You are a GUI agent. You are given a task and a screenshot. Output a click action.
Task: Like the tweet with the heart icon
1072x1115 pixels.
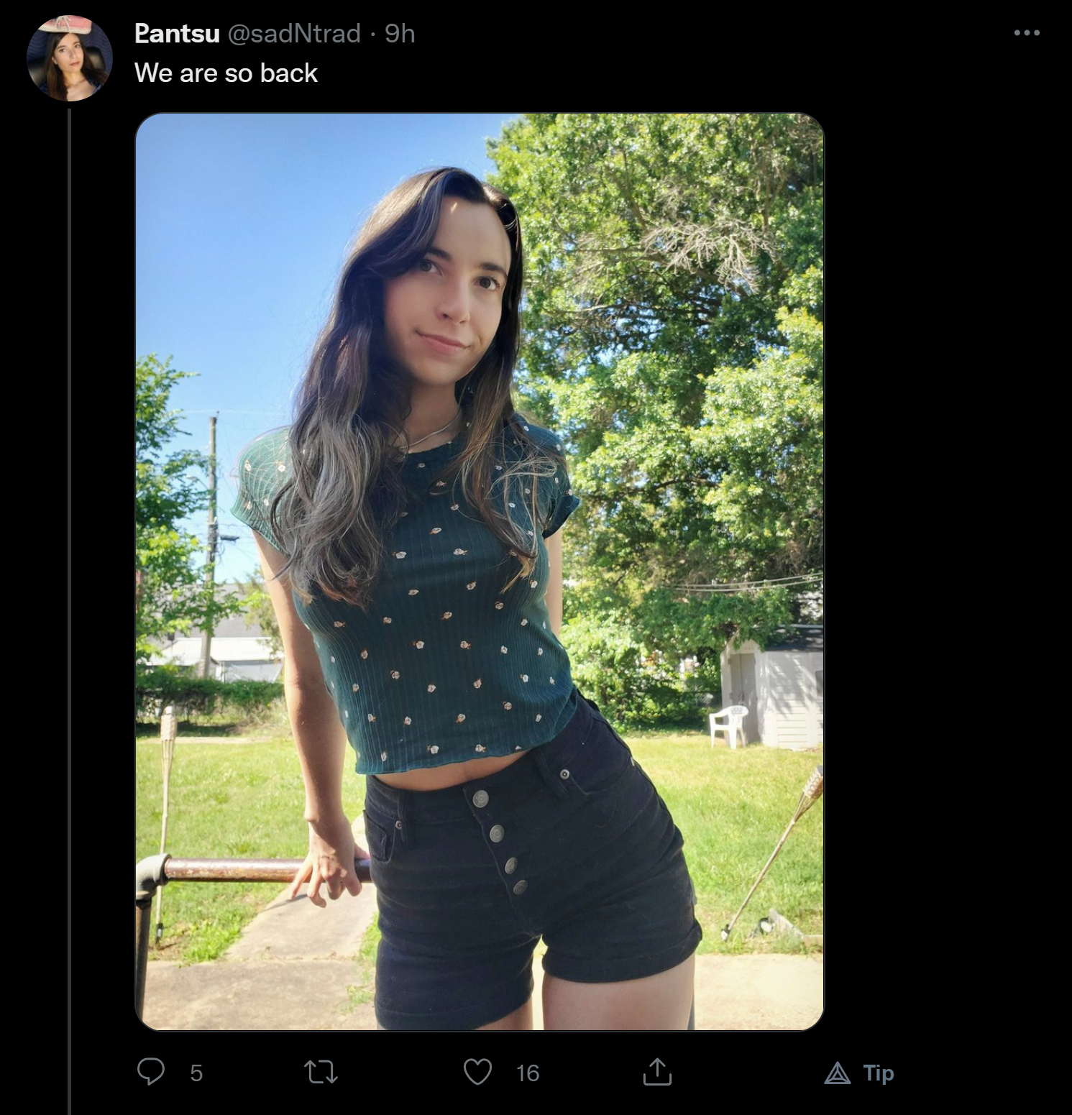click(477, 1072)
